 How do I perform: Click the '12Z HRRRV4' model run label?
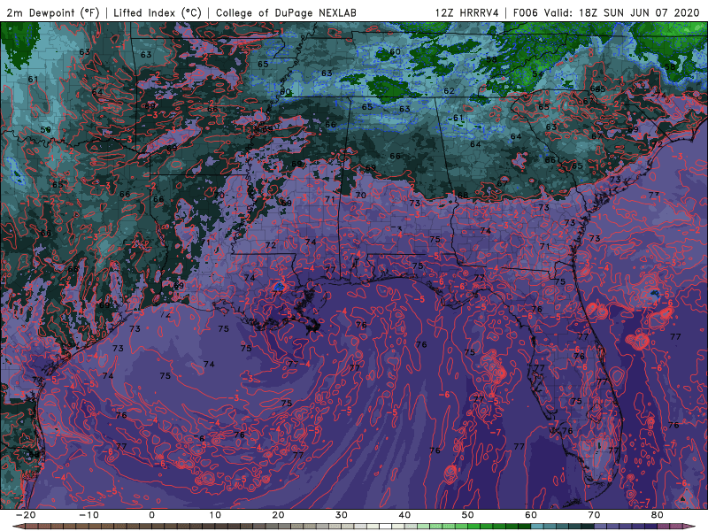(467, 12)
